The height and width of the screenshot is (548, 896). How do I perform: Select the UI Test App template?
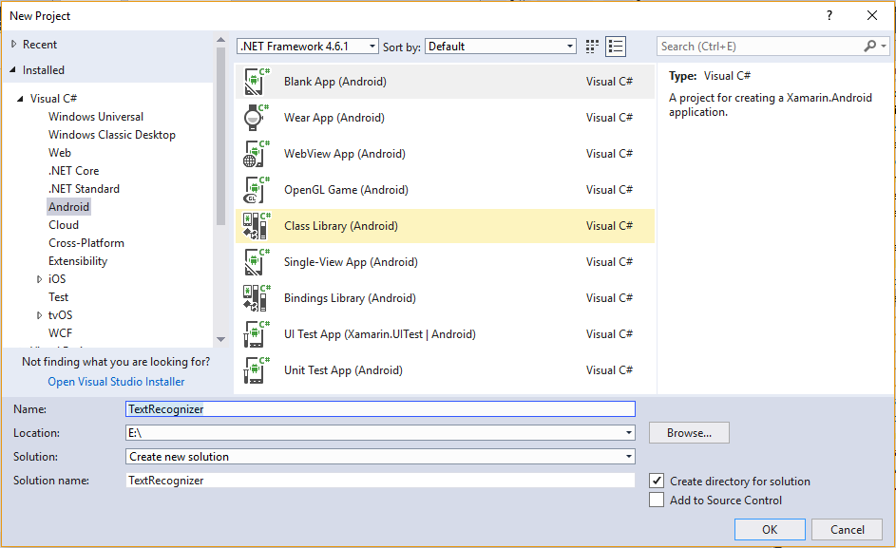click(380, 333)
